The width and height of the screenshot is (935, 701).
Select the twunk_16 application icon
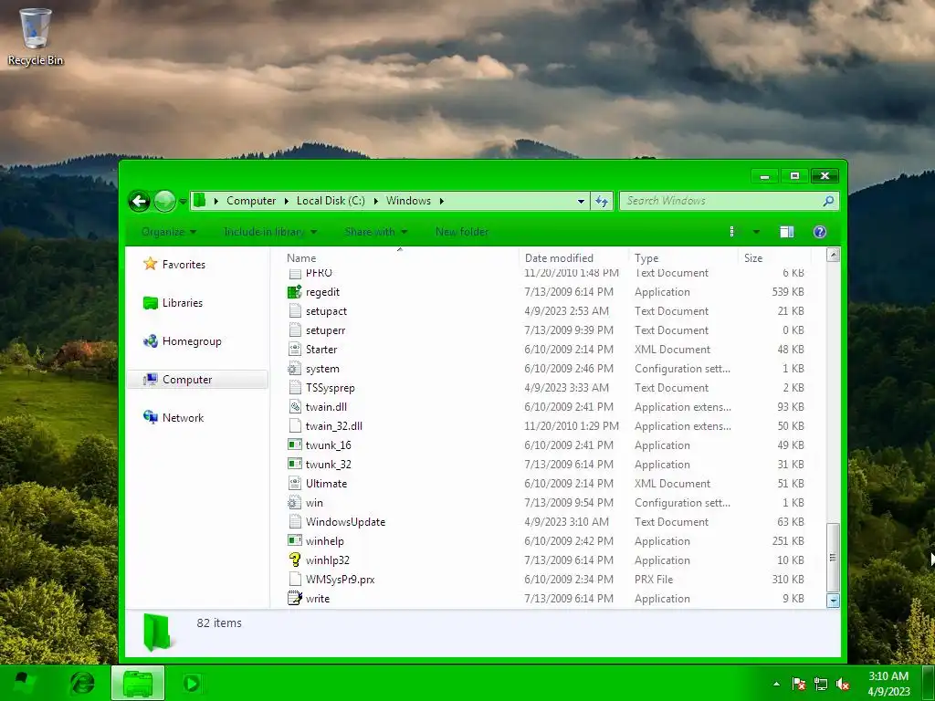(x=295, y=445)
